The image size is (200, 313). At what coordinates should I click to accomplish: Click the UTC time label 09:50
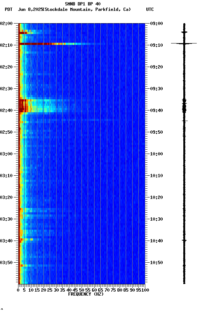(157, 132)
